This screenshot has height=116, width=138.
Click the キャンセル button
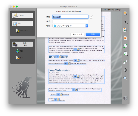coord(78,34)
